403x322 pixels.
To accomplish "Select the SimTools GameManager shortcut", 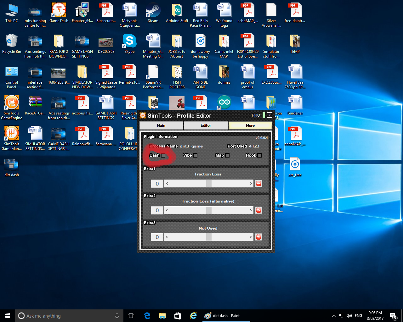I will [x=12, y=138].
